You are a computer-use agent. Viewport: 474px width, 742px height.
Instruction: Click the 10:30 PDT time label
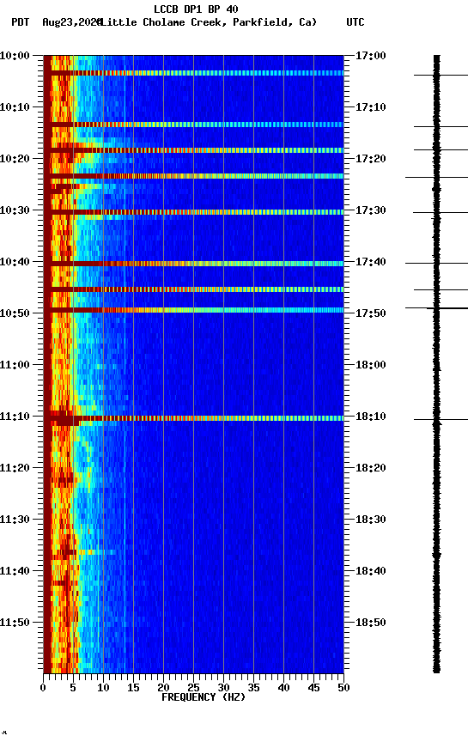coord(15,210)
